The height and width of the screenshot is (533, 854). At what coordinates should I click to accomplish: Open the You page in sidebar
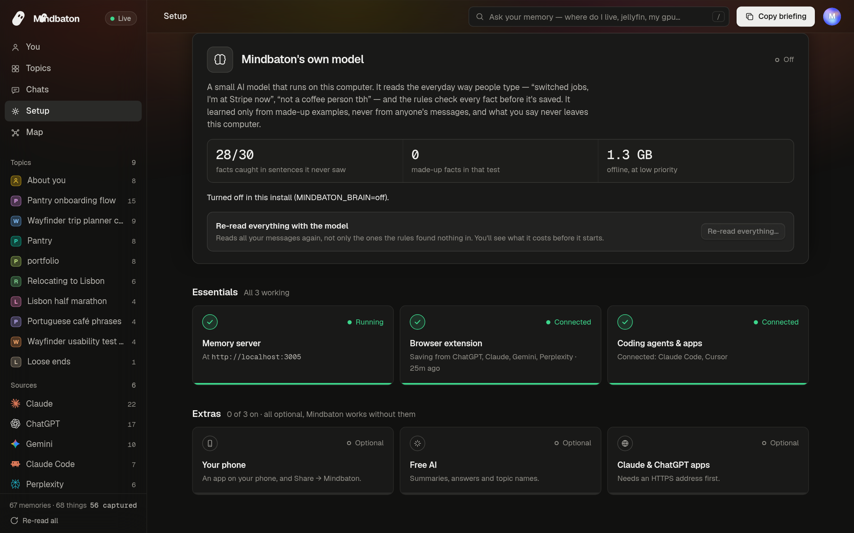(x=73, y=47)
